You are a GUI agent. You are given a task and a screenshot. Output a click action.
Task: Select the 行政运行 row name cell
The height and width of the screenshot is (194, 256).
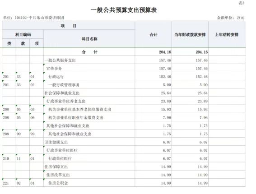pos(89,76)
